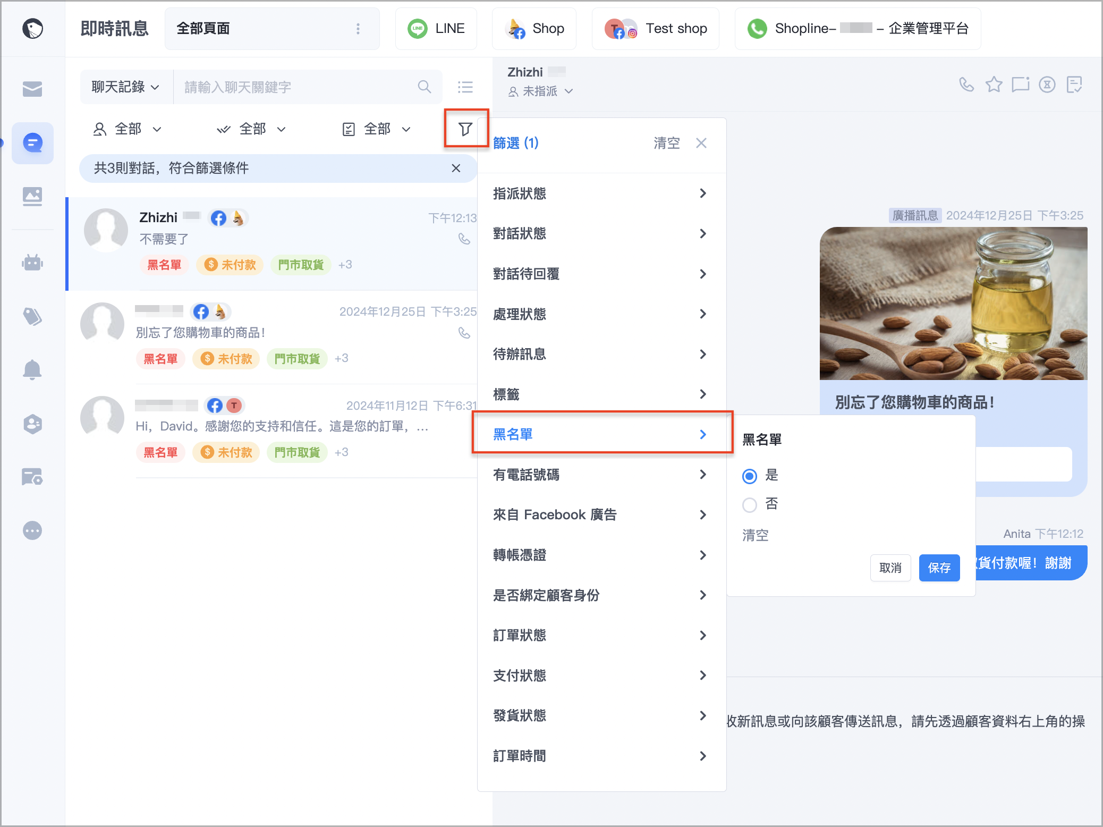Viewport: 1103px width, 827px height.
Task: Select the chat messages sidebar icon
Action: point(32,143)
